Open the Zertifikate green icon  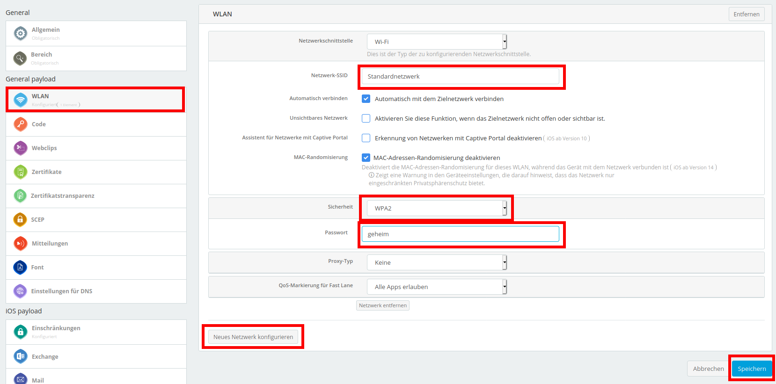pyautogui.click(x=21, y=172)
